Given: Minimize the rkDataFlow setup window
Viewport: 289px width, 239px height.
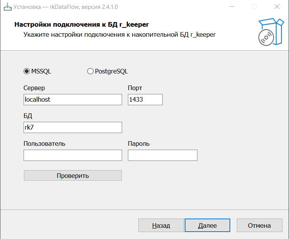Looking at the screenshot, I should tap(232, 7).
